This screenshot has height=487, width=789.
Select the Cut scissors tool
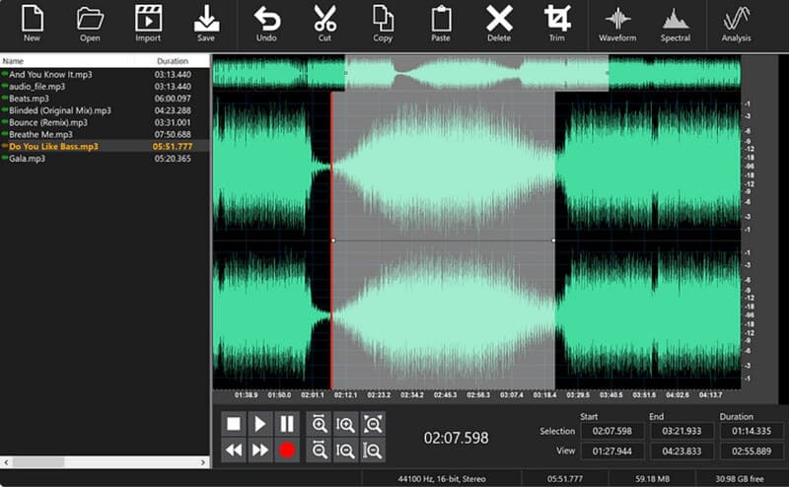click(x=324, y=23)
